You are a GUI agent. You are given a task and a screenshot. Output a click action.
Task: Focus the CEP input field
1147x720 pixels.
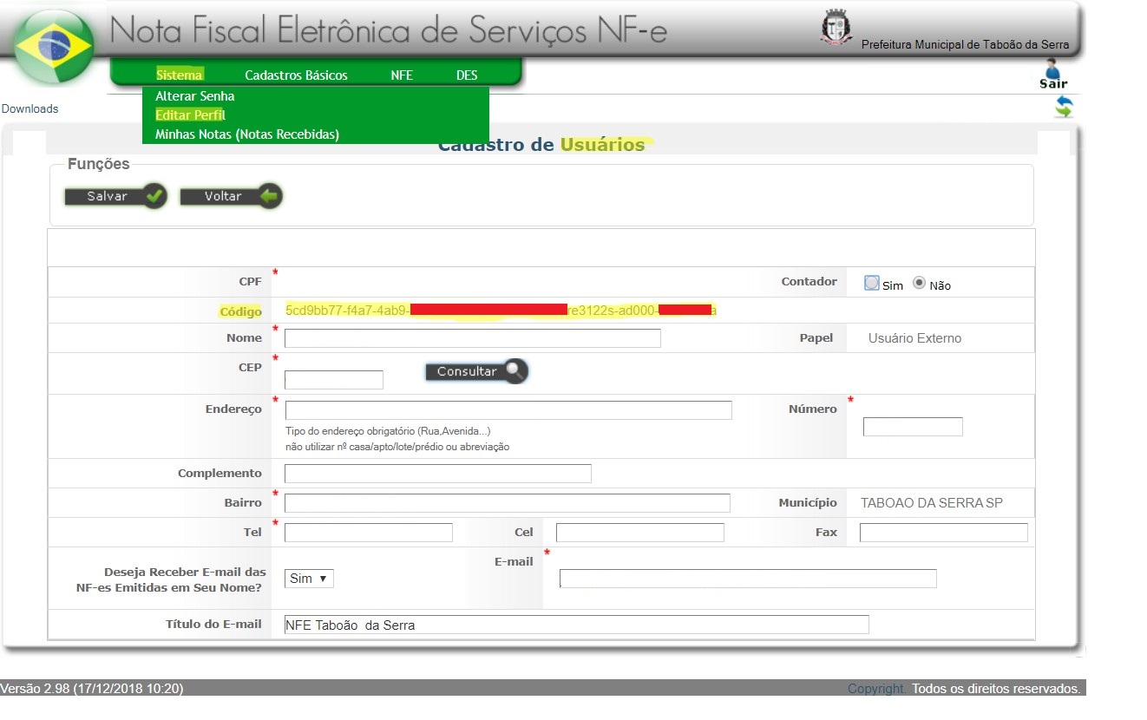(x=334, y=380)
